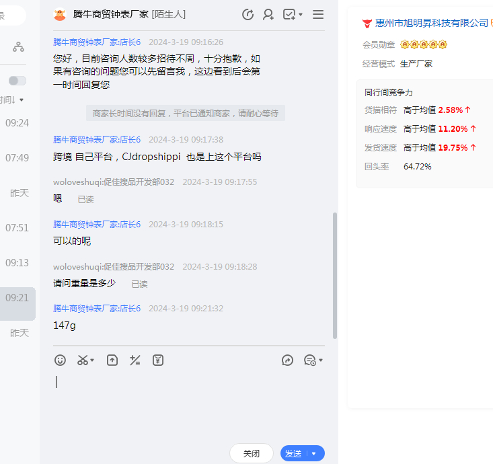The width and height of the screenshot is (493, 464).
Task: Toggle the switch in left sidebar
Action: click(17, 81)
